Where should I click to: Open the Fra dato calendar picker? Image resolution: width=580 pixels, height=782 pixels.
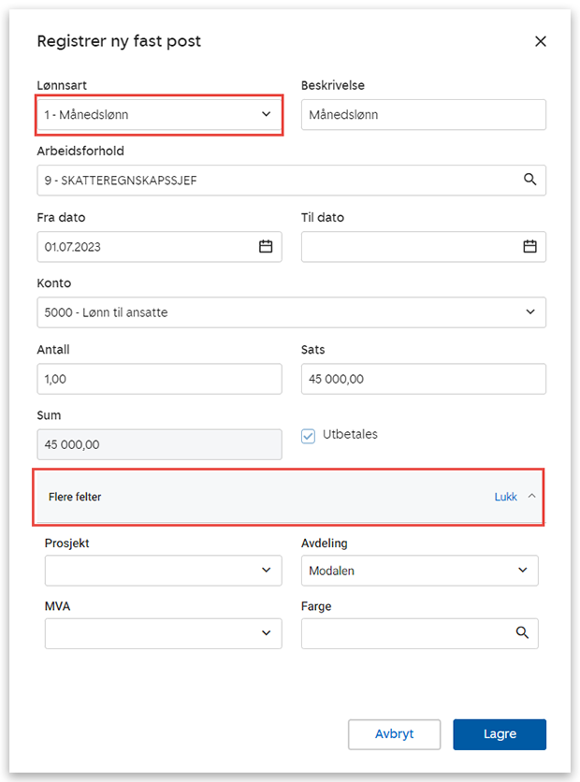[266, 246]
